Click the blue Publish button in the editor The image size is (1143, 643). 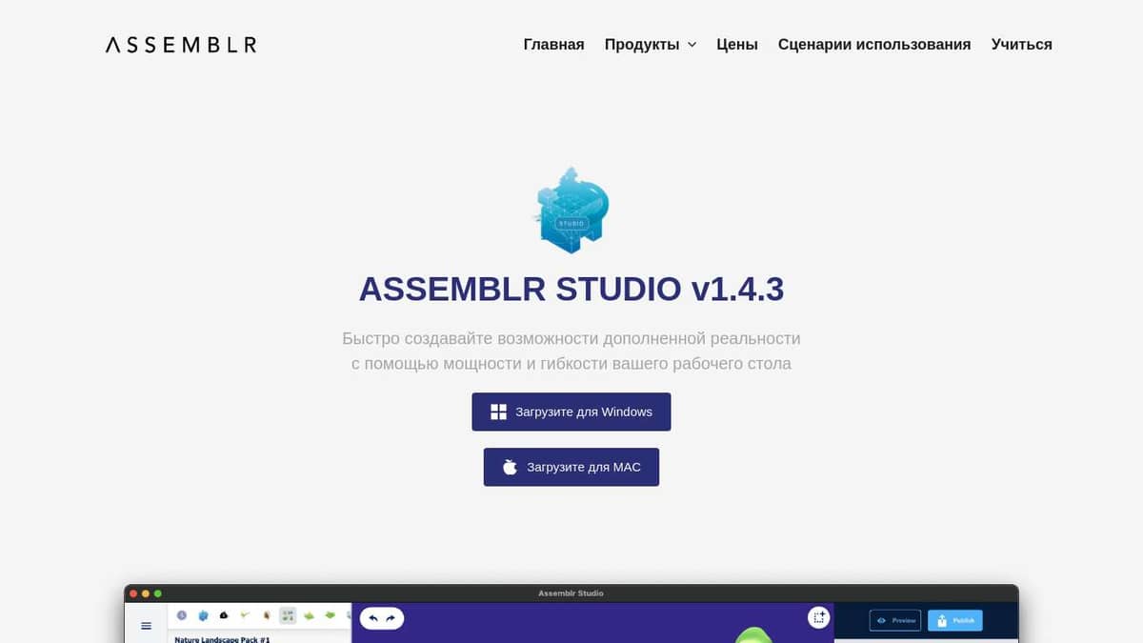954,620
